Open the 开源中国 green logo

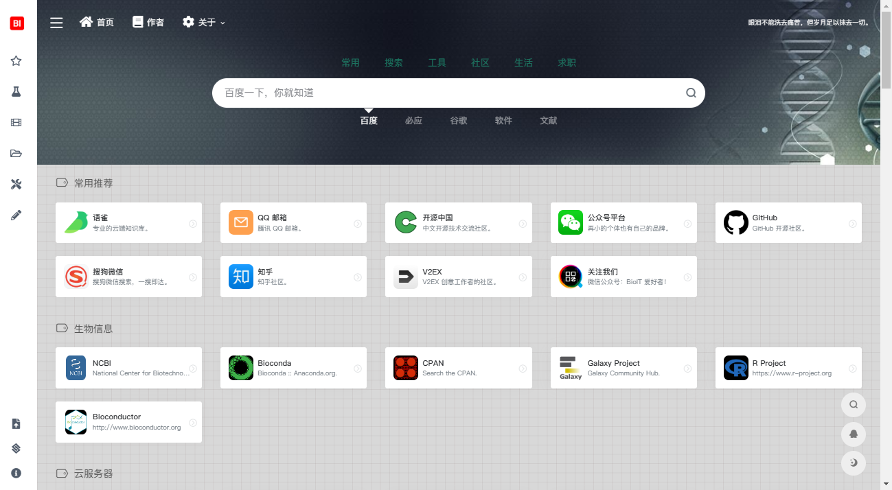pyautogui.click(x=406, y=222)
